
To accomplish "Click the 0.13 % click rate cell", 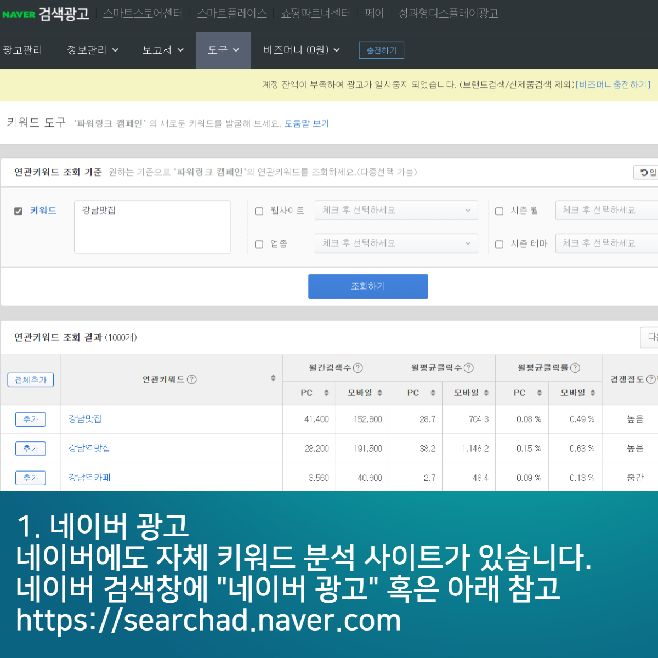I will 575,478.
